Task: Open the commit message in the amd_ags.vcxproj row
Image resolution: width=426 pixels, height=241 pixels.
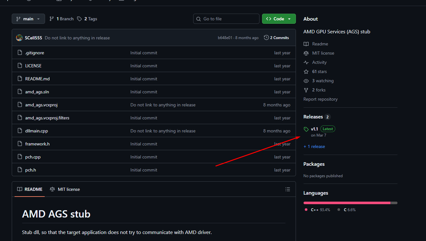Action: point(163,105)
